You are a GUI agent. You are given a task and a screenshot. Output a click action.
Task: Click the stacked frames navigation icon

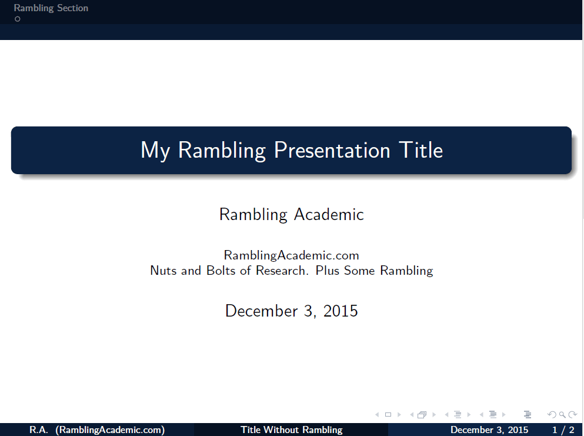tap(422, 415)
